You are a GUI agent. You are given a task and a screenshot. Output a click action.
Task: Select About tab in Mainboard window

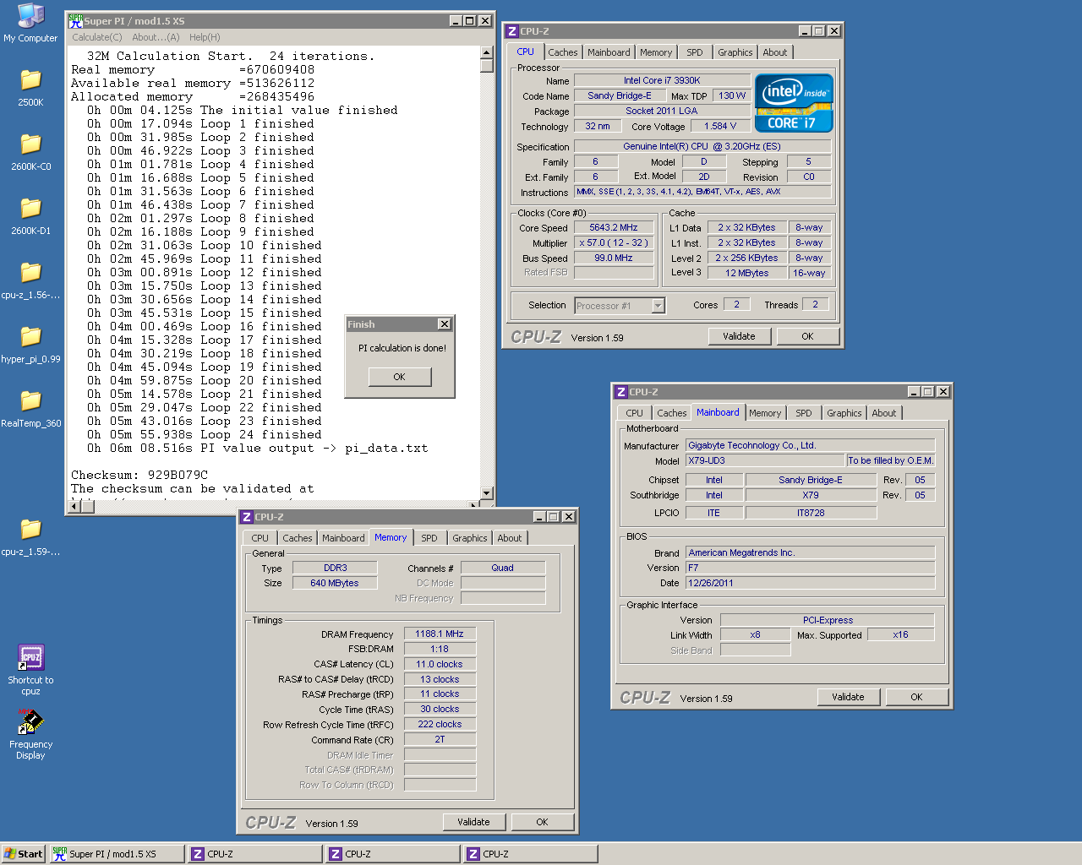884,413
